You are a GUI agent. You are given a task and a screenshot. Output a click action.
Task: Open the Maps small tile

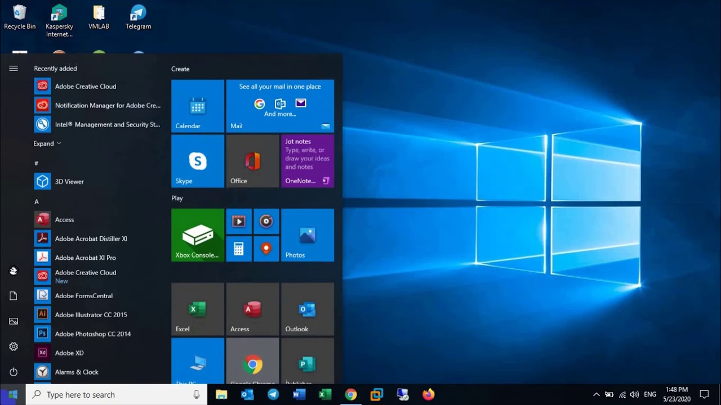tap(266, 249)
